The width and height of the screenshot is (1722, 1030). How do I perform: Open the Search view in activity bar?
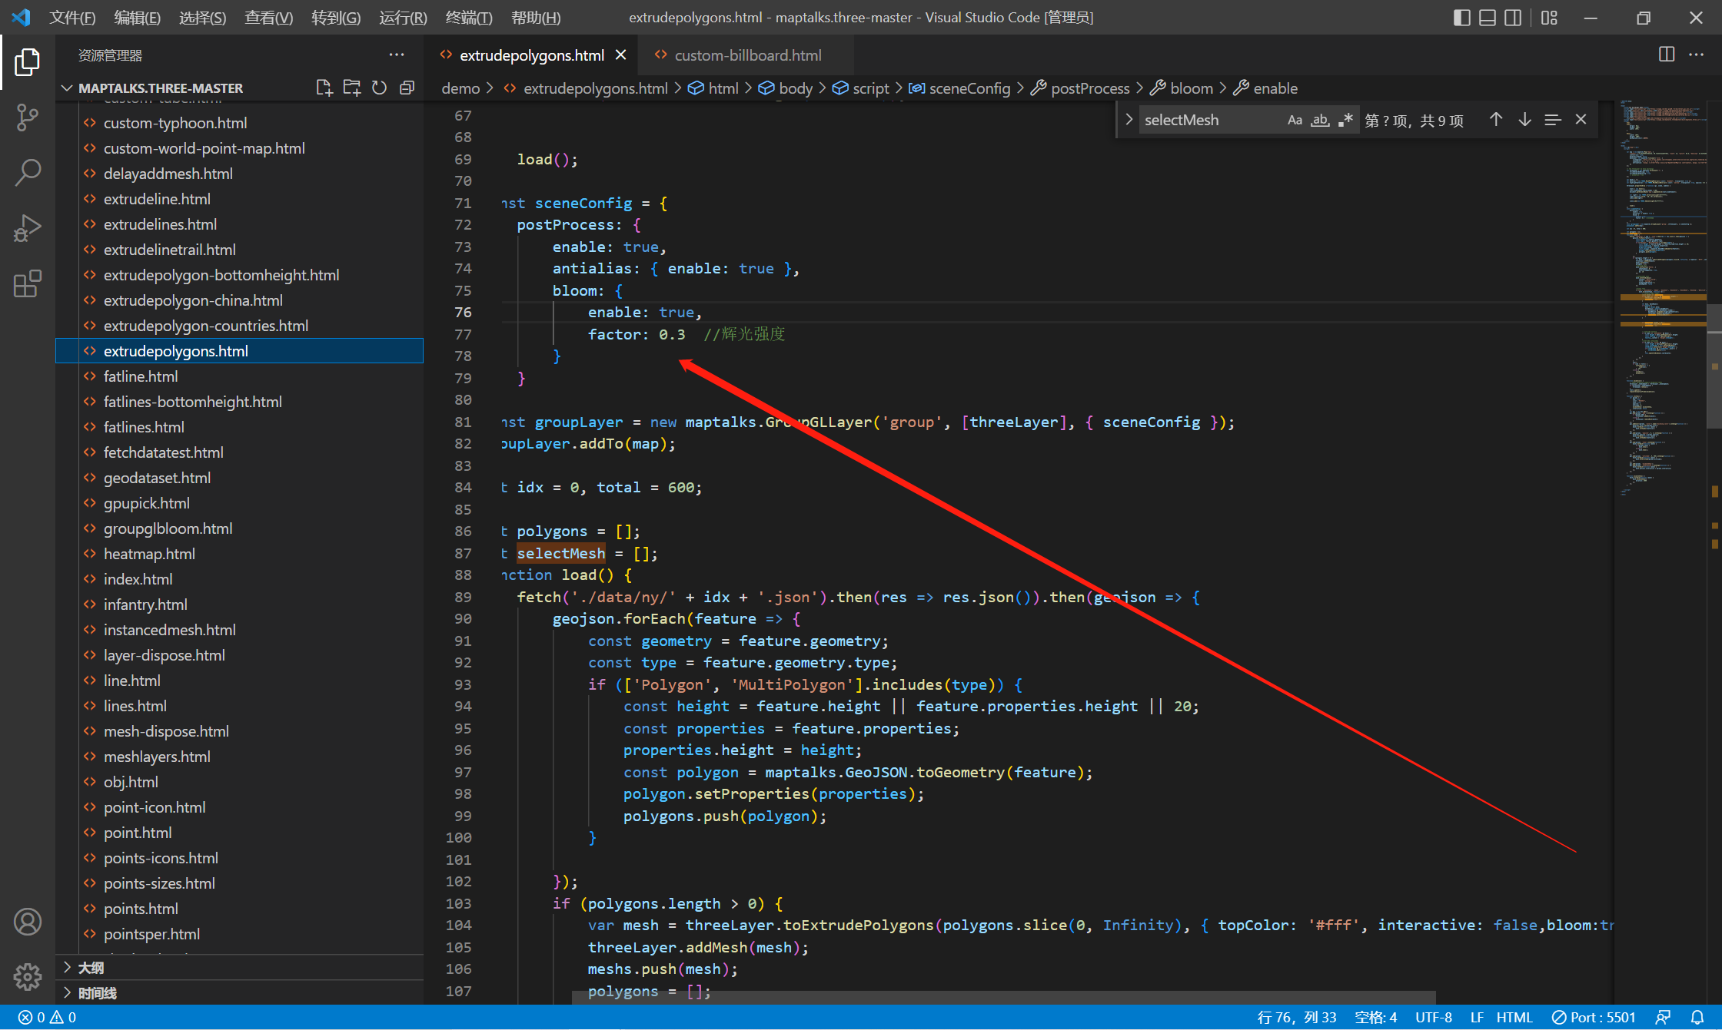coord(28,172)
